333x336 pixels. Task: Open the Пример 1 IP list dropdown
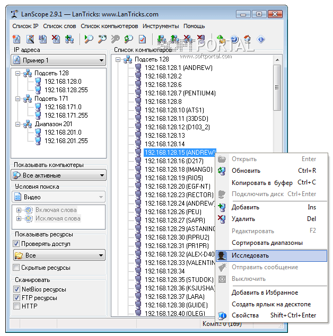58,60
